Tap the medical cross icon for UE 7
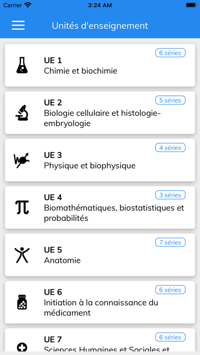The width and height of the screenshot is (200, 355). [x=22, y=347]
